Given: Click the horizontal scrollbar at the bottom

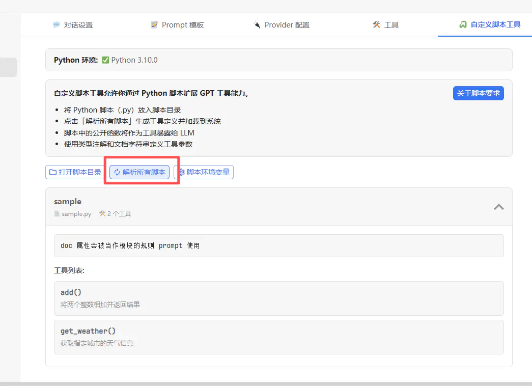Looking at the screenshot, I should (266, 383).
